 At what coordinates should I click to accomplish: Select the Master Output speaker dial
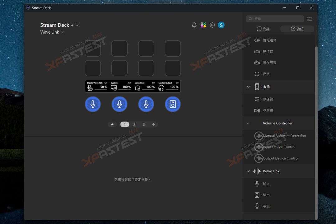173,104
